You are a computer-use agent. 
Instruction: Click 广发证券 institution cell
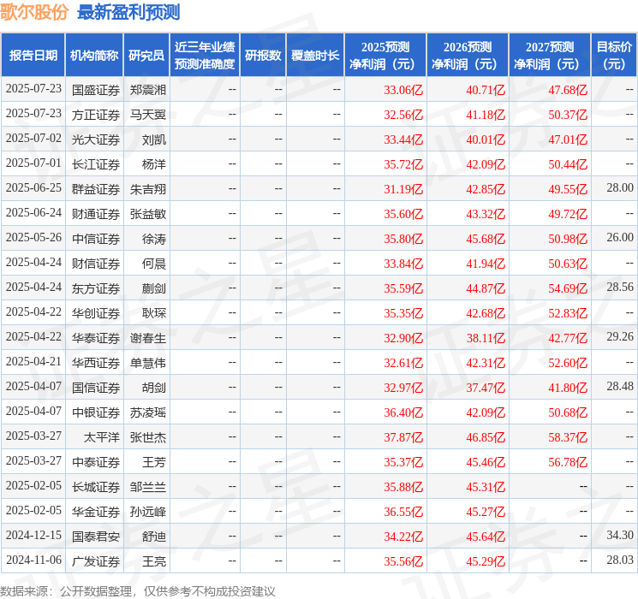point(96,561)
